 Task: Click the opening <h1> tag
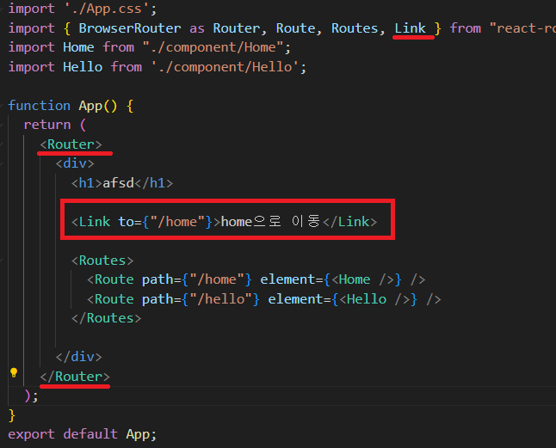pos(87,183)
